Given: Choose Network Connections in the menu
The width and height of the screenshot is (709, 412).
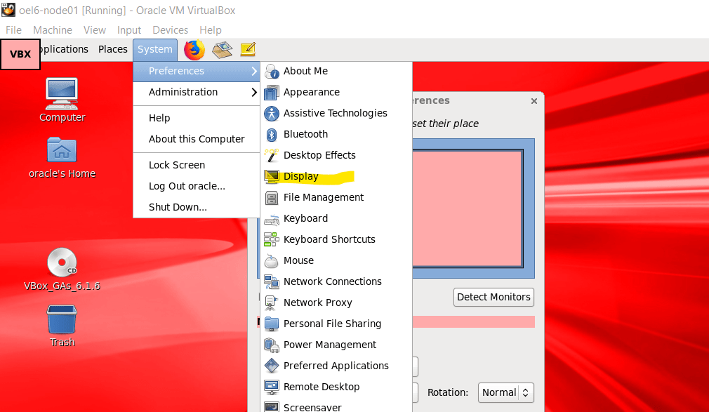Looking at the screenshot, I should (332, 281).
